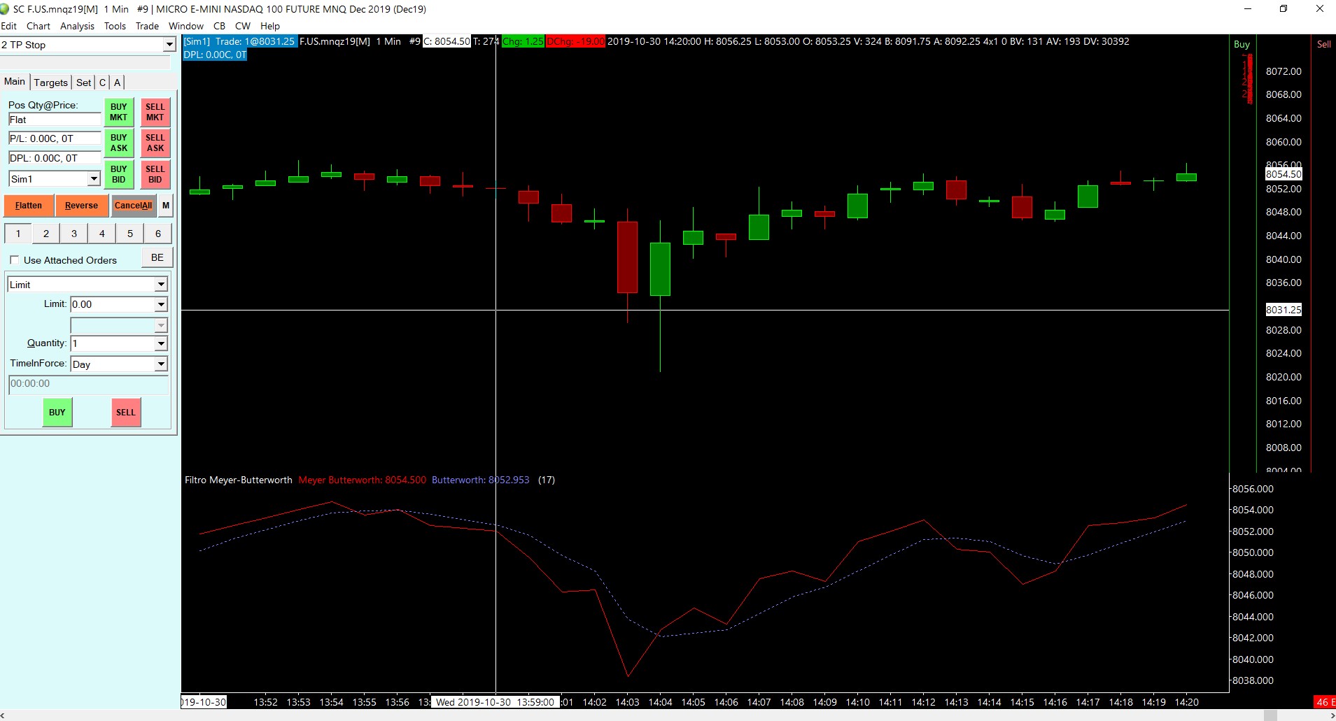Viewport: 1336px width, 721px height.
Task: Click the M button beside CancelAll
Action: tap(166, 206)
